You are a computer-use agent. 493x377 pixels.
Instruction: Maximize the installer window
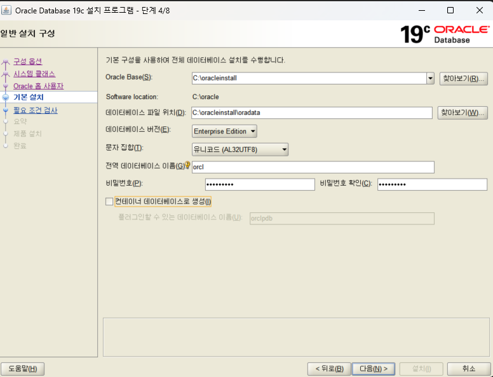point(450,10)
